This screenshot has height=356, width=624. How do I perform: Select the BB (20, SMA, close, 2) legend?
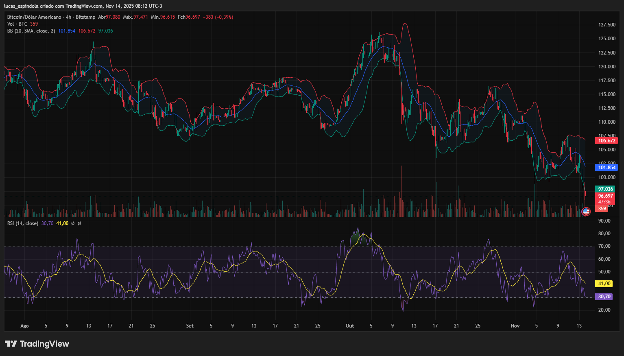[x=31, y=31]
